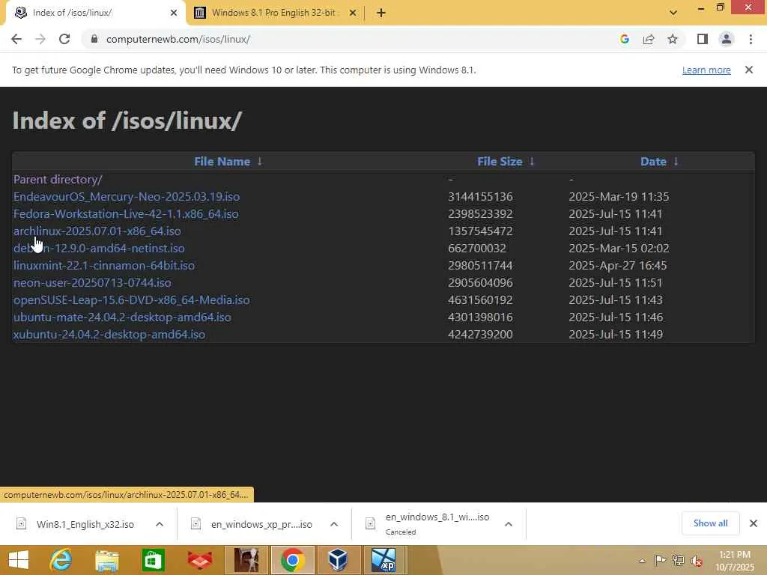Click the sort arrow next to File Name

point(260,162)
